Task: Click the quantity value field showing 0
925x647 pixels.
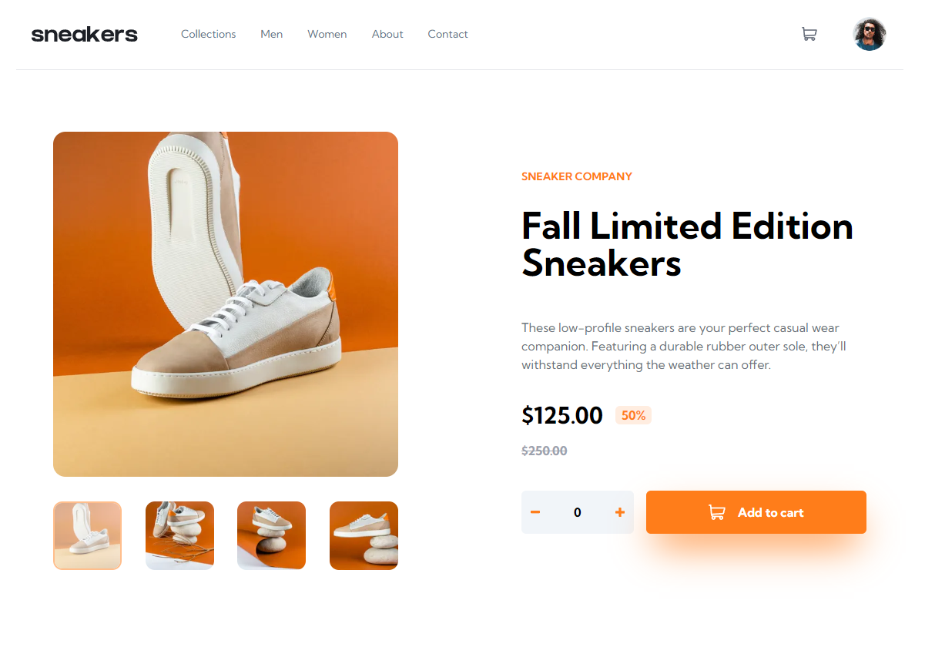Action: (578, 512)
